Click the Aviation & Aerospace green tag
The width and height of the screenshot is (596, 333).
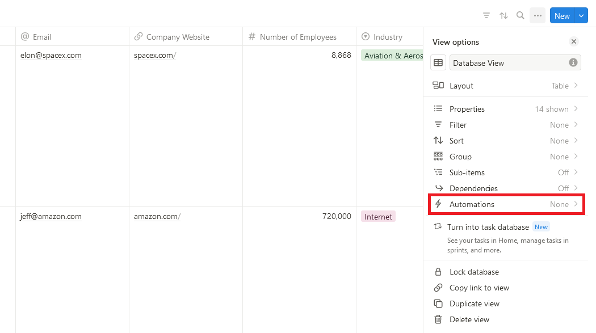coord(392,56)
